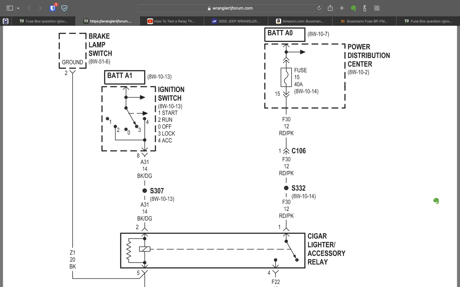Click the 2 RUN position text

click(x=165, y=120)
